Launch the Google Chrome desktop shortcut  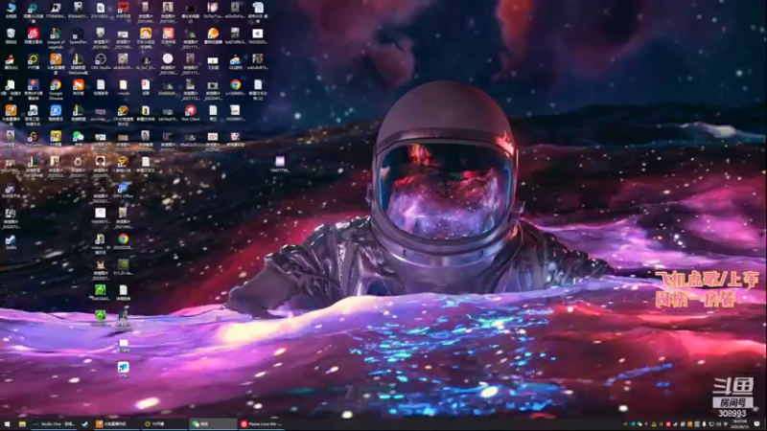click(x=56, y=89)
